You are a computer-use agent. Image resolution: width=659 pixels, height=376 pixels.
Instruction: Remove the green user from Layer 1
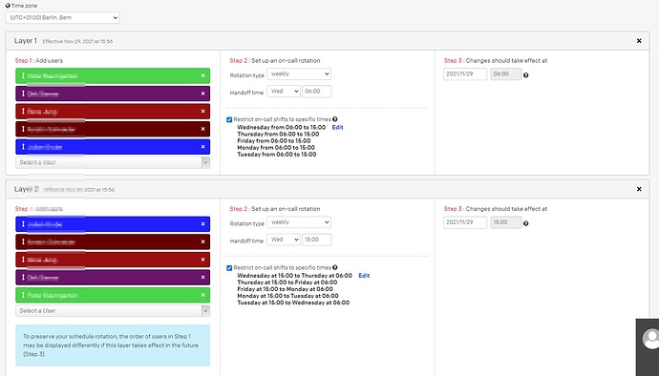203,76
